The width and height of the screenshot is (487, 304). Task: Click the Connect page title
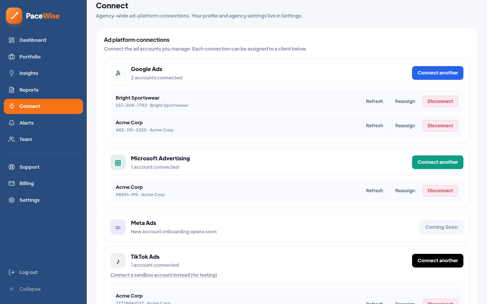tap(112, 6)
